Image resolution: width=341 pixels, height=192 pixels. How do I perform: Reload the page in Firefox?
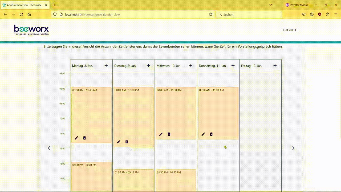point(21,14)
